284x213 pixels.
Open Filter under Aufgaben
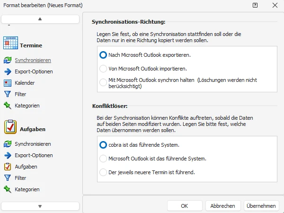click(x=20, y=178)
